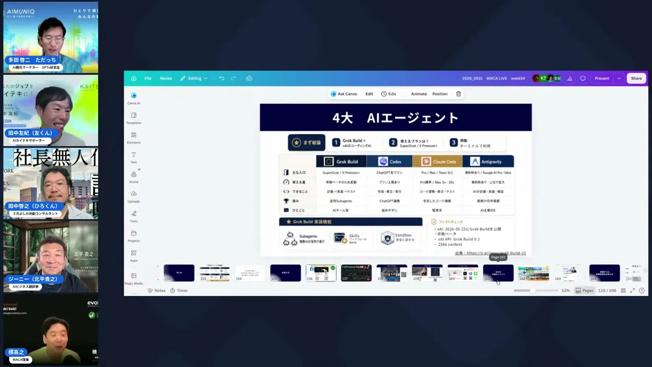Open the Text panel
This screenshot has width=652, height=367.
(x=134, y=158)
